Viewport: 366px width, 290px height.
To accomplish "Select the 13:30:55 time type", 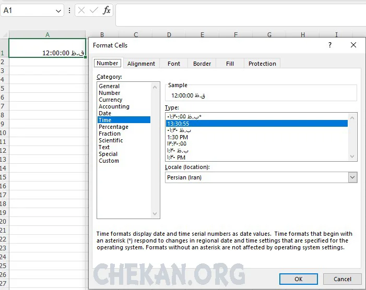I will coord(257,124).
